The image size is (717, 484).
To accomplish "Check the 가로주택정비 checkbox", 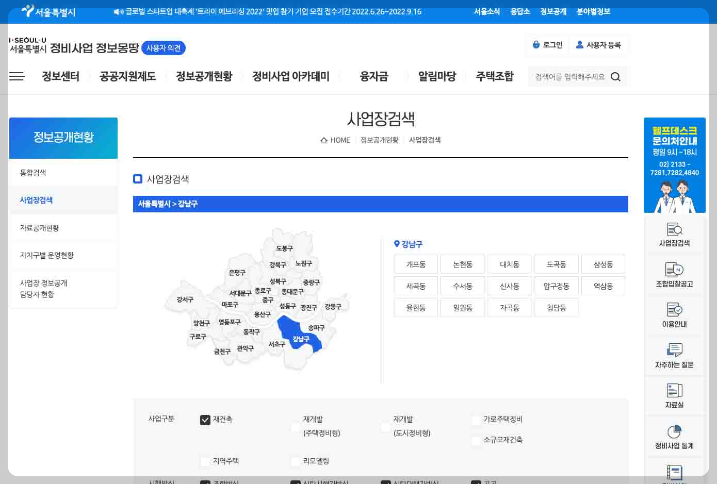I will pyautogui.click(x=476, y=420).
